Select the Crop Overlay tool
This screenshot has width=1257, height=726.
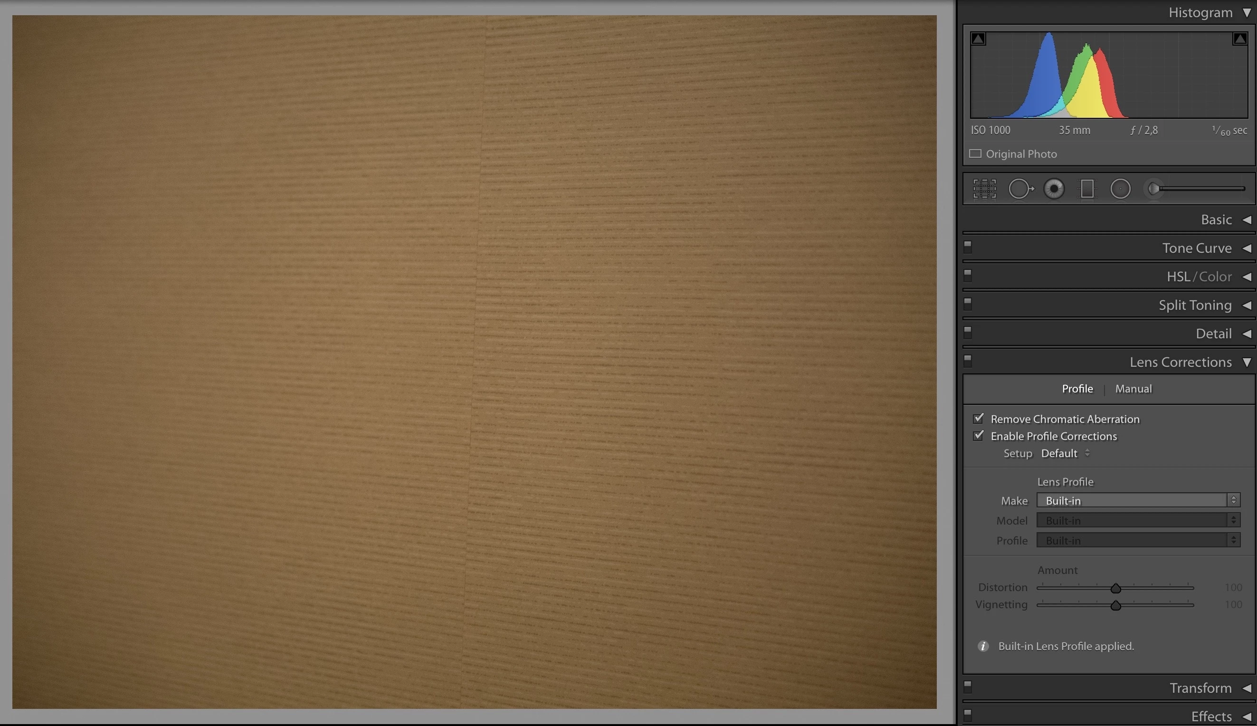point(984,189)
